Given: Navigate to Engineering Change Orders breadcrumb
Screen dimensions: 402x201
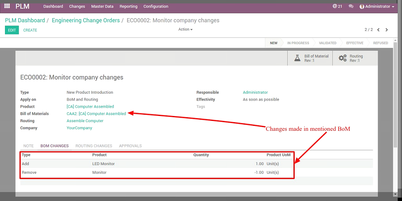Looking at the screenshot, I should [x=86, y=20].
